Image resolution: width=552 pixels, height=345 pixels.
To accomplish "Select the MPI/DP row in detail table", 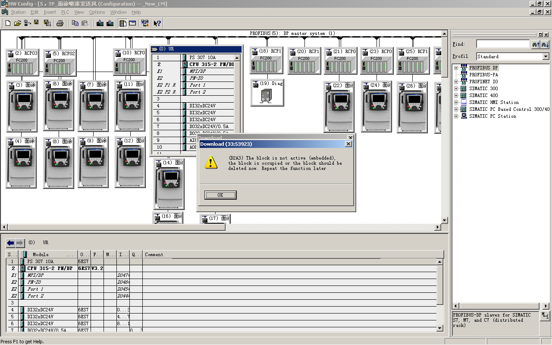I will coord(222,275).
